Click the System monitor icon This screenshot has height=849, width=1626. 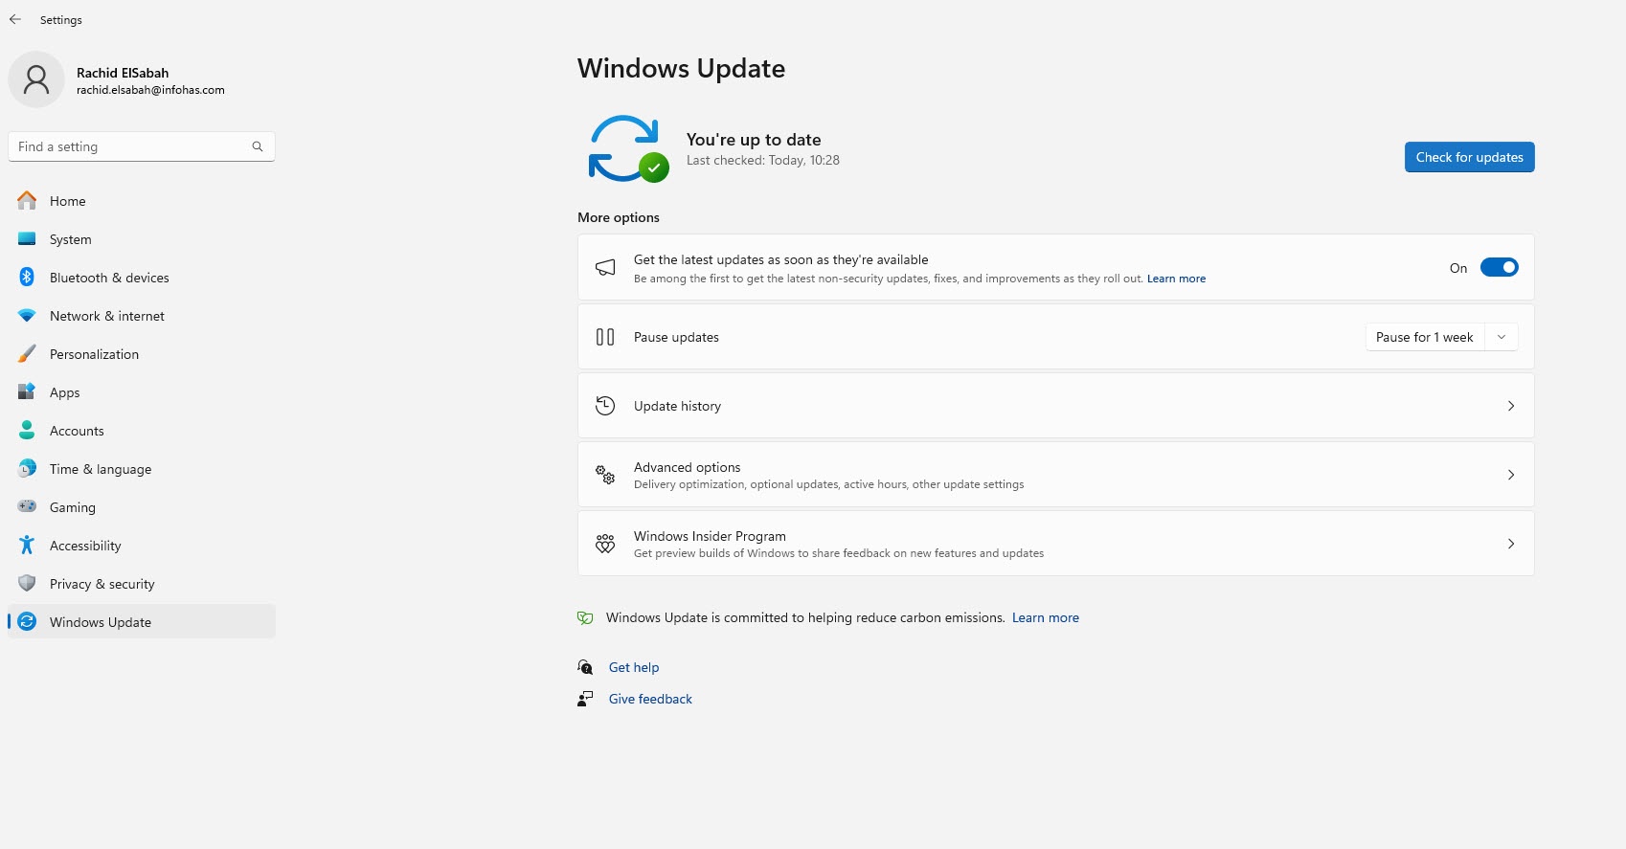pyautogui.click(x=27, y=238)
